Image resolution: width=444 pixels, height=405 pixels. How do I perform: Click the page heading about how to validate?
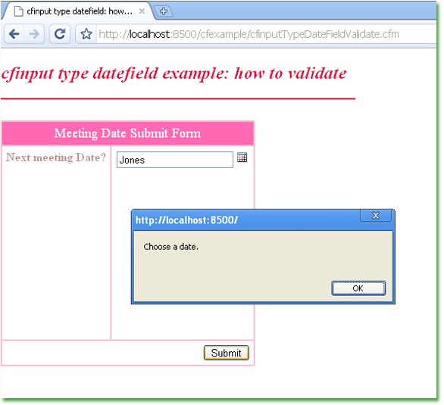[174, 73]
